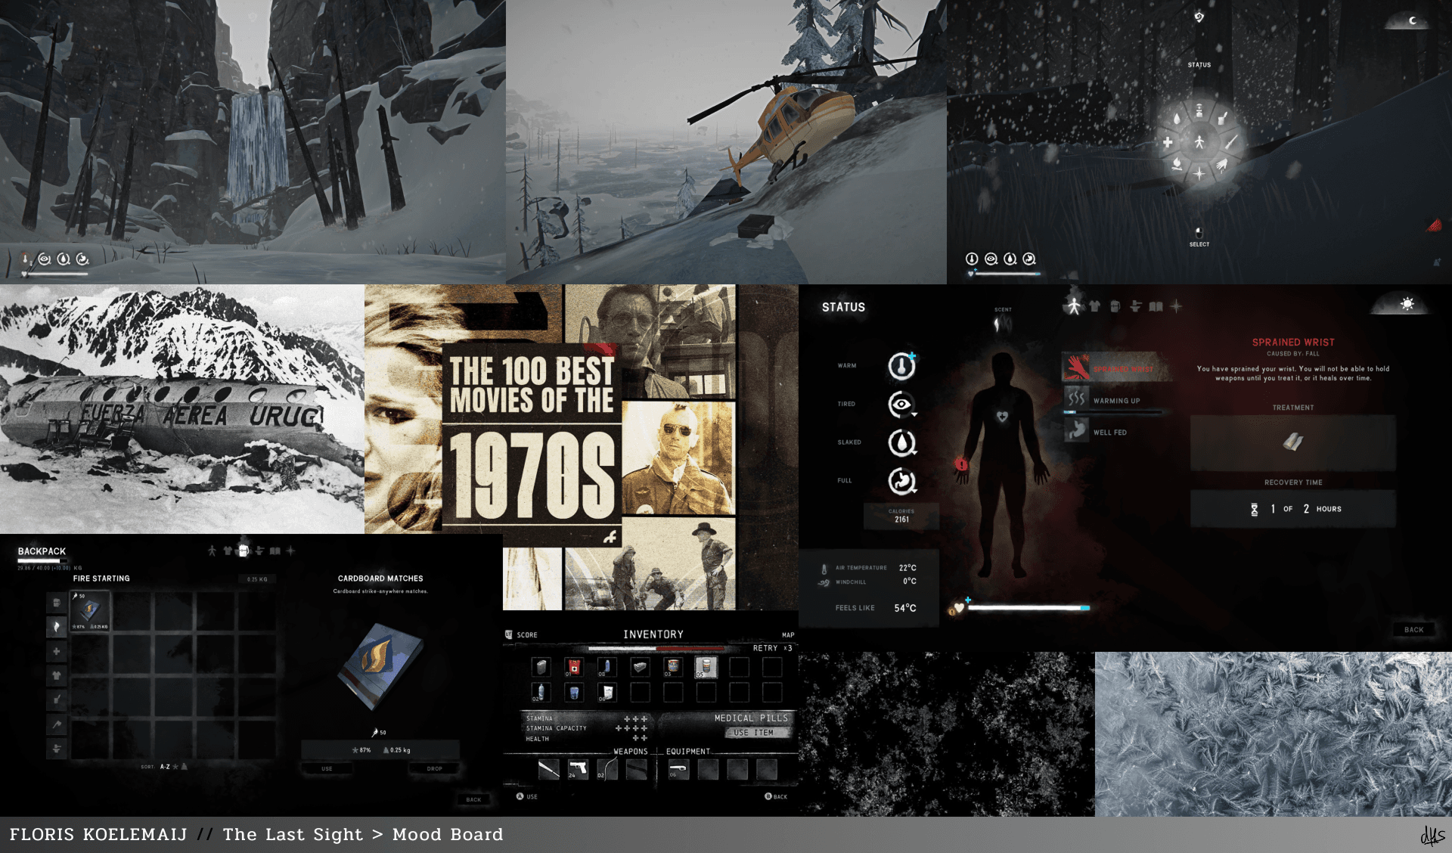Select the water drop option on the radial menu
Screen dimensions: 1452x853
click(x=1177, y=119)
